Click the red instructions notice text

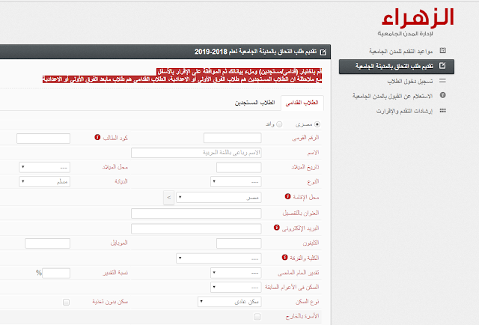coord(182,76)
